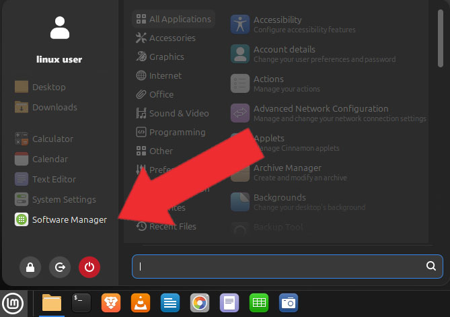Click the applications list scrollbar
450x317 pixels.
[x=440, y=38]
